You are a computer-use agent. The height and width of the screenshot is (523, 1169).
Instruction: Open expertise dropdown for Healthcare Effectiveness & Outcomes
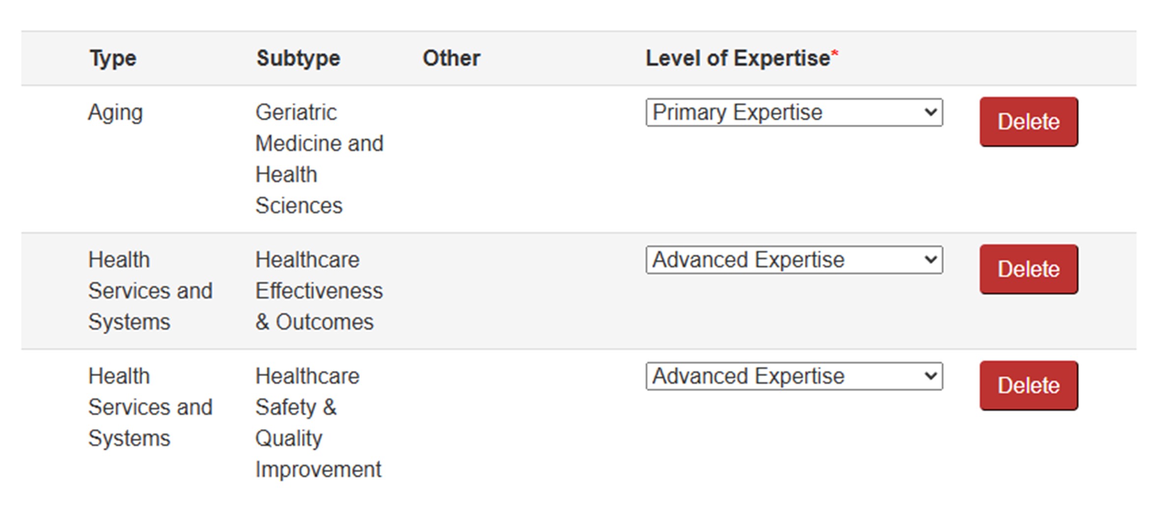pyautogui.click(x=794, y=260)
